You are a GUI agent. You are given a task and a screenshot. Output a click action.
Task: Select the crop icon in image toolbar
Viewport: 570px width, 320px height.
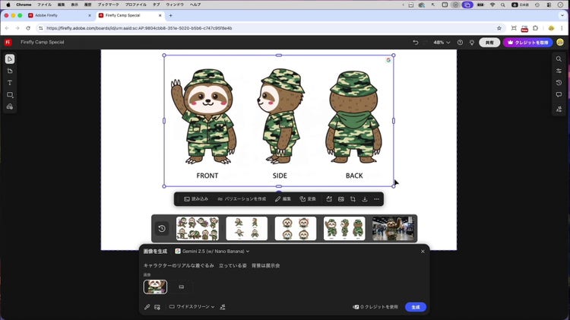(353, 199)
